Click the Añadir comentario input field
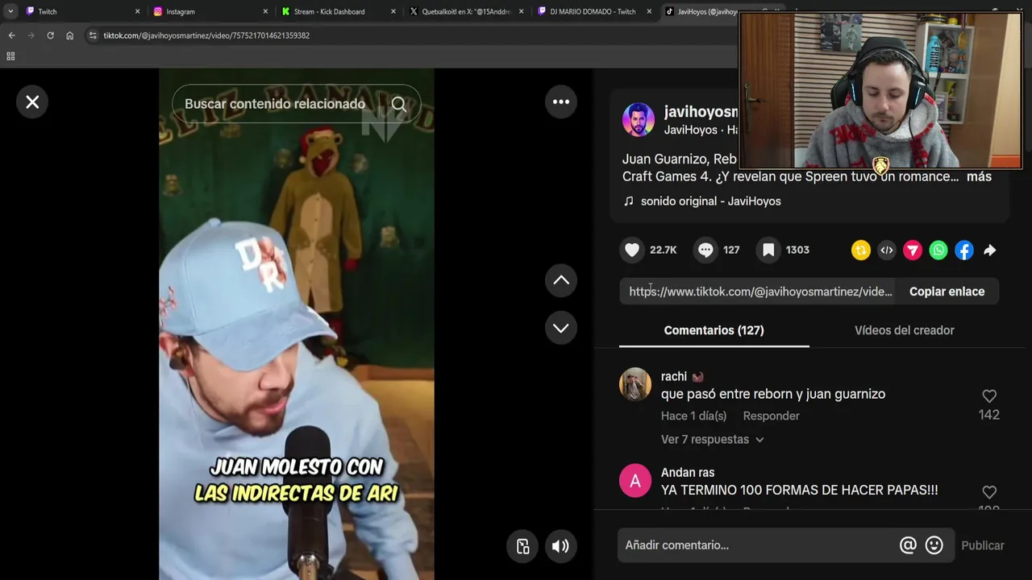1032x580 pixels. point(758,545)
